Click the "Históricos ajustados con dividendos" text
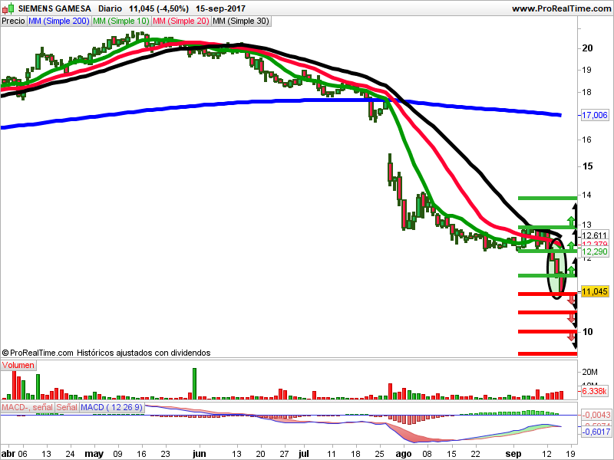The image size is (614, 460). pos(144,353)
